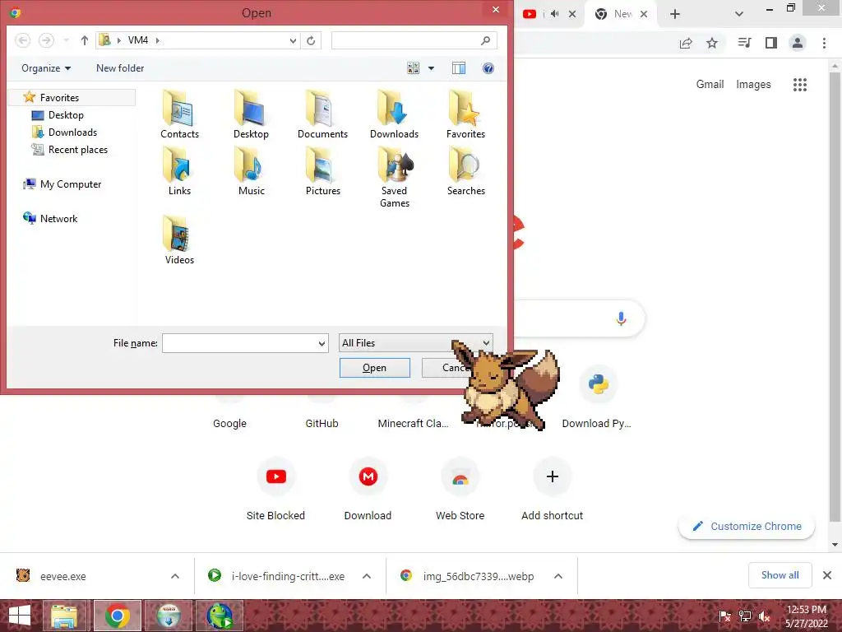Open Chrome three-dot menu
This screenshot has width=842, height=632.
824,43
